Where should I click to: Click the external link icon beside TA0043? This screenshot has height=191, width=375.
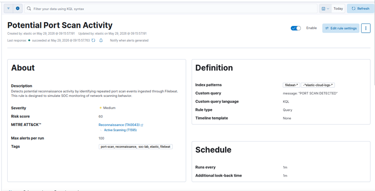point(142,125)
